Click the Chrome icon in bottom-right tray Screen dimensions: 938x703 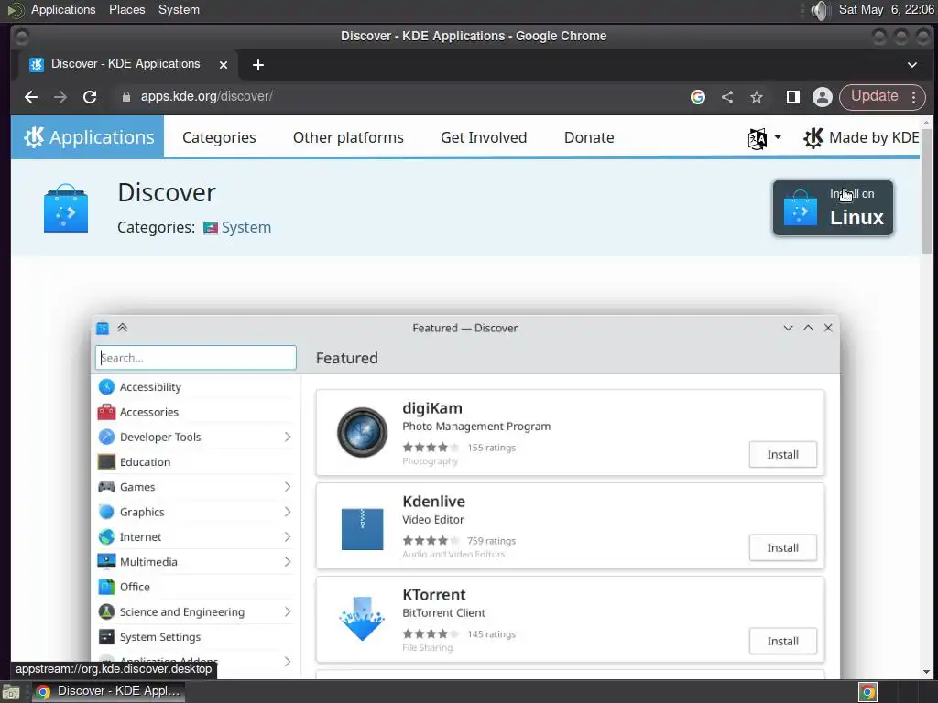point(867,692)
